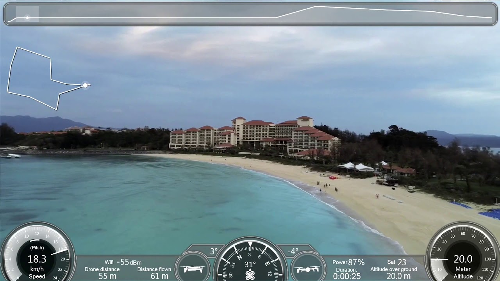Click the 3° roll angle label
Screen dimensions: 500x281
click(214, 251)
